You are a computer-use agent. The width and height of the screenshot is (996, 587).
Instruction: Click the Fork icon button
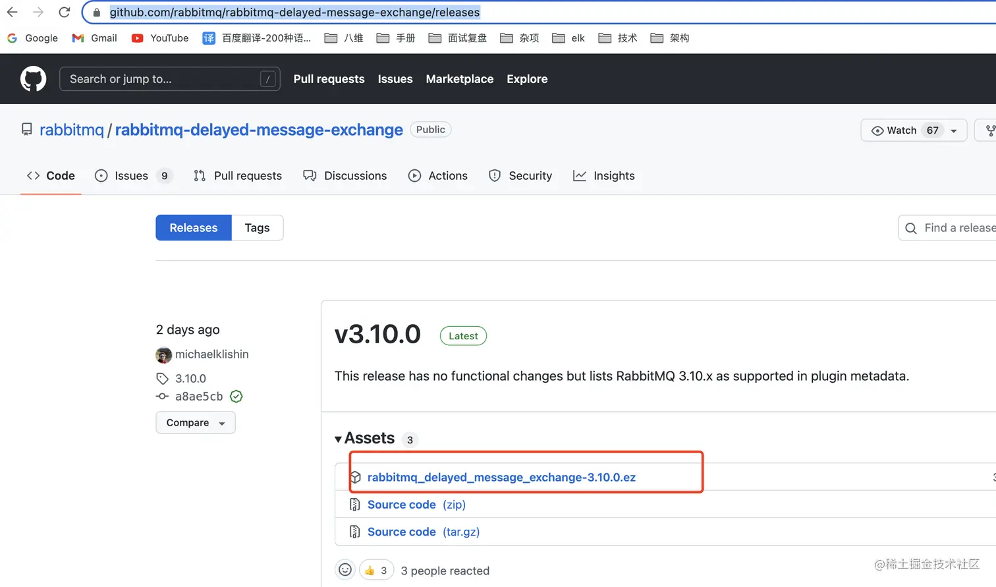989,130
